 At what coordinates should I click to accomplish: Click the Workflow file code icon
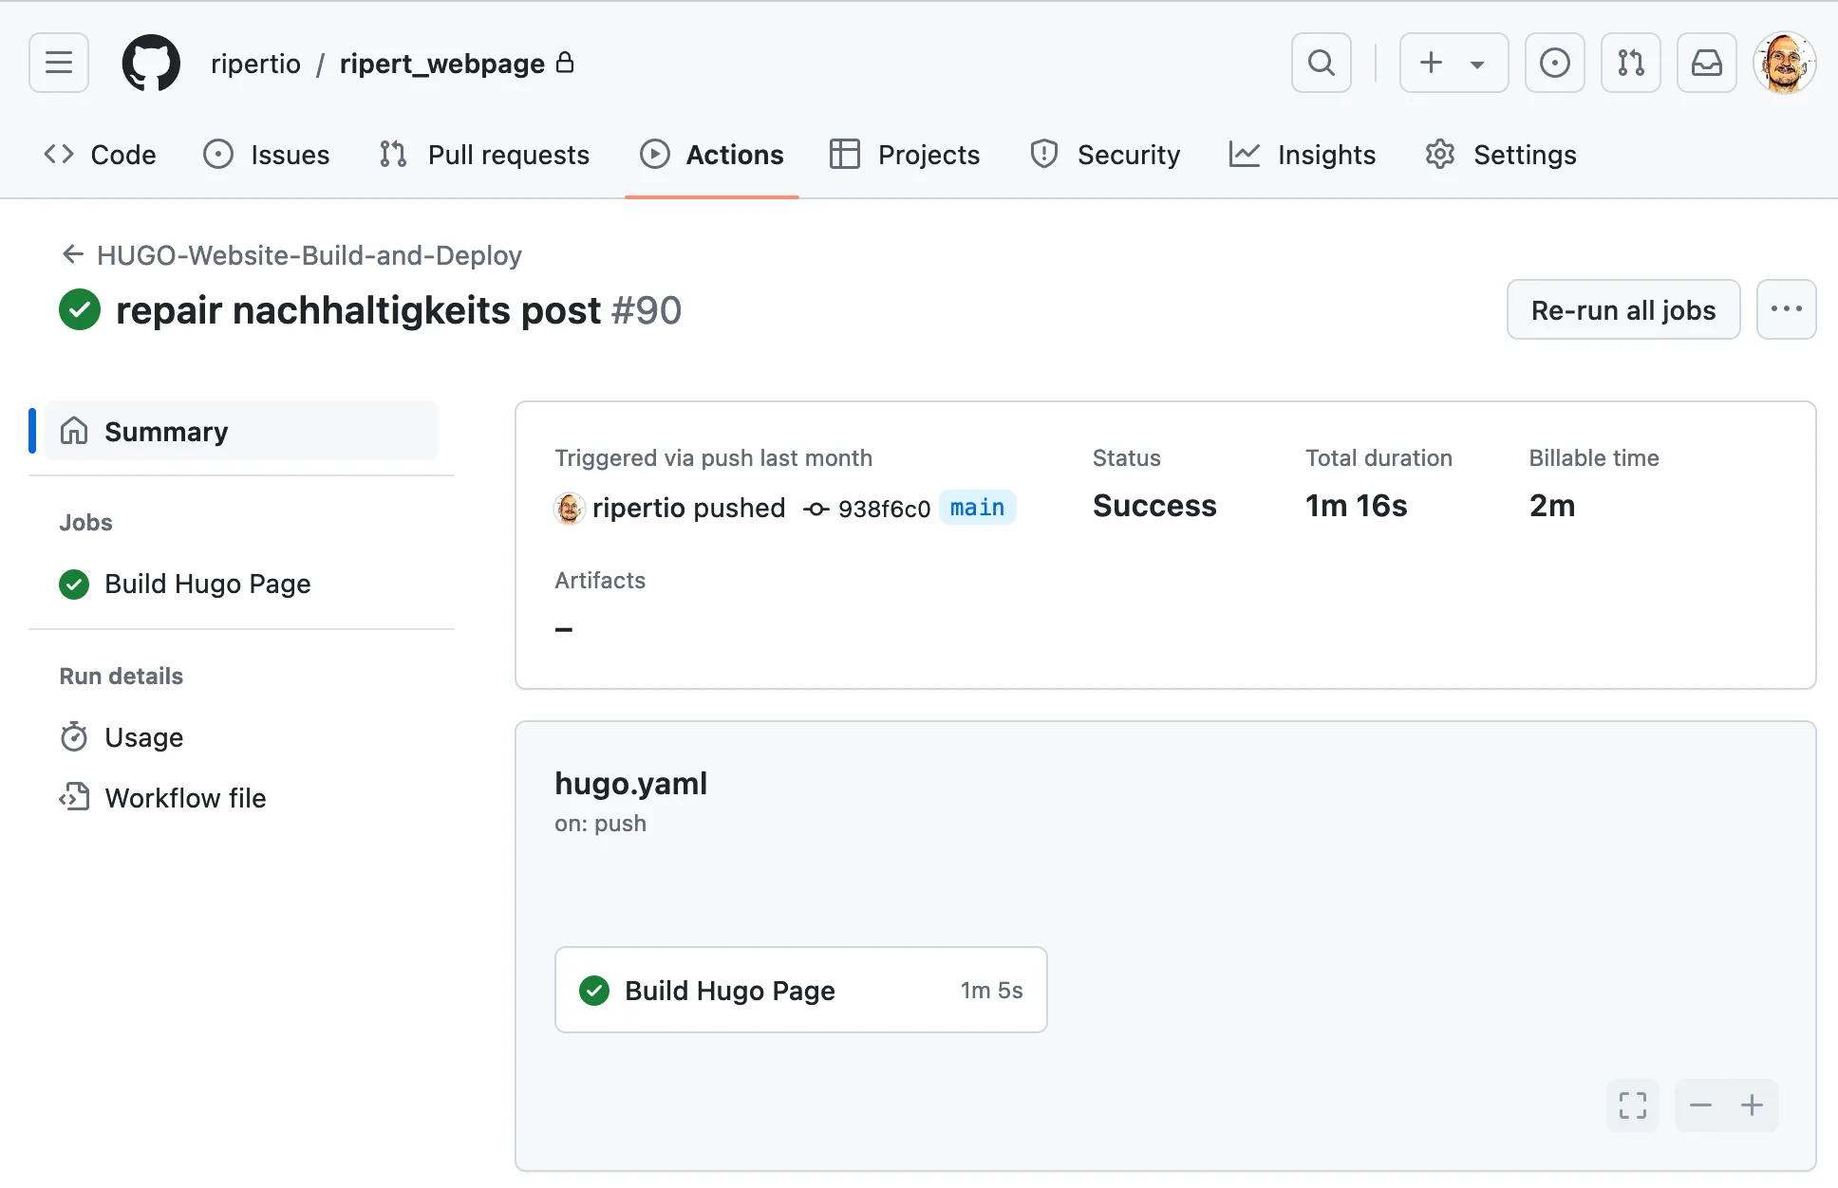74,797
